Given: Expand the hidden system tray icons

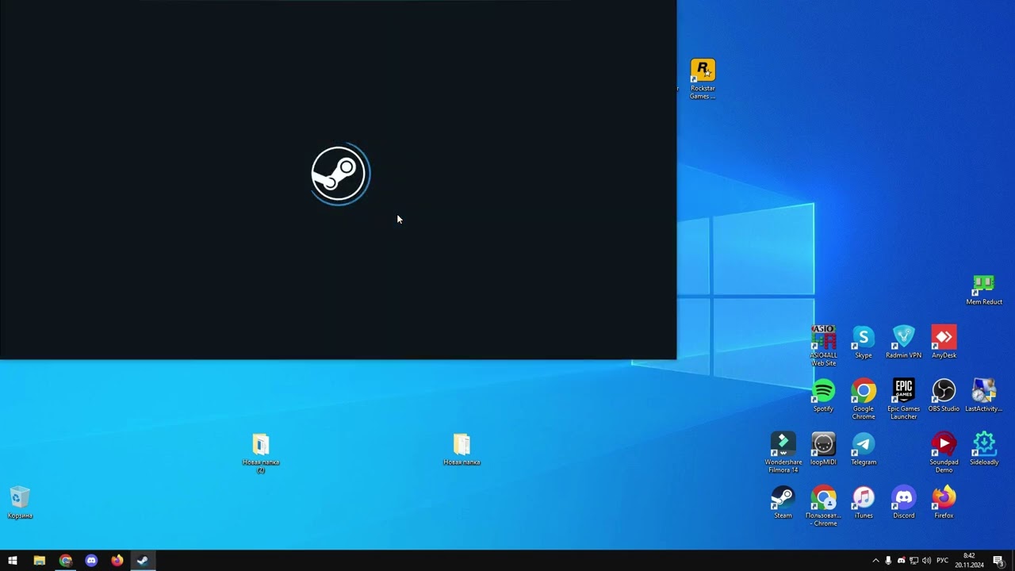Looking at the screenshot, I should click(875, 561).
